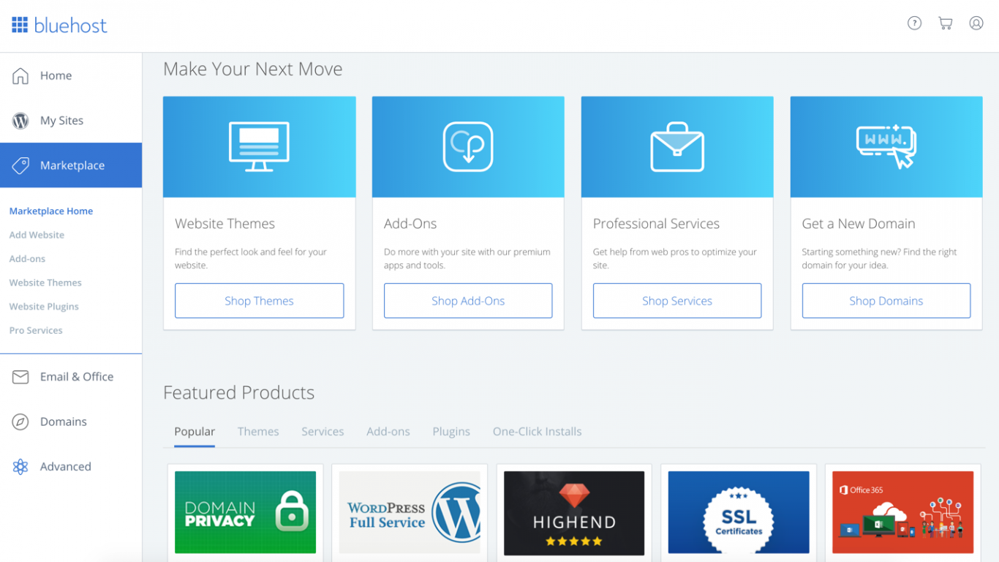Click the Shop Themes button
999x562 pixels.
259,300
